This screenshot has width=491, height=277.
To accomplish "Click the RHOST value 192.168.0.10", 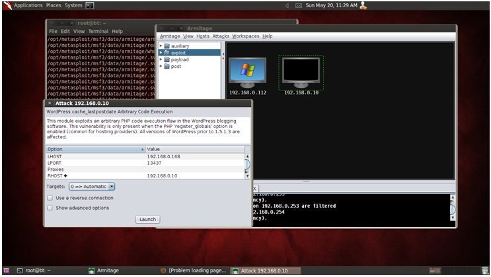I will point(162,176).
